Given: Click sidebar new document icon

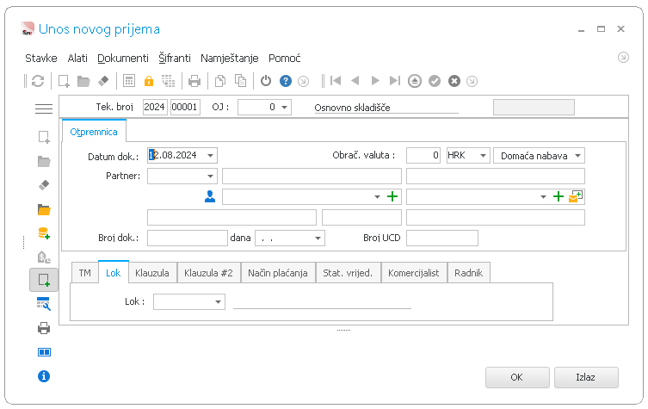Looking at the screenshot, I should [44, 137].
